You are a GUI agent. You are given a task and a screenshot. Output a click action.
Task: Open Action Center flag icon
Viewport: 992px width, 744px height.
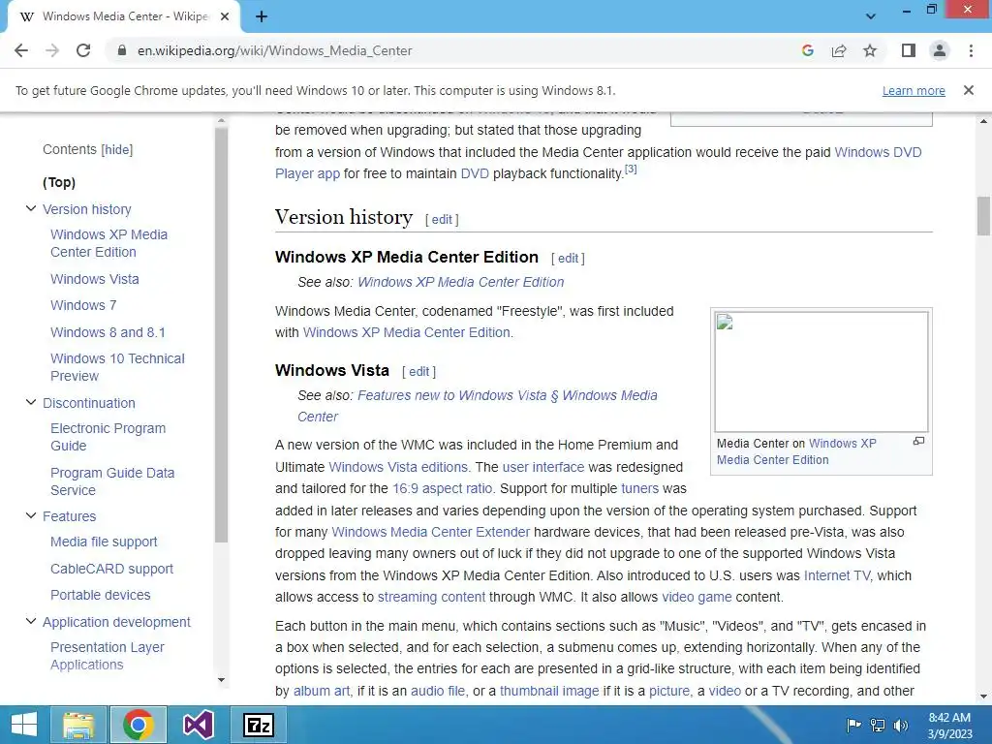tap(853, 725)
